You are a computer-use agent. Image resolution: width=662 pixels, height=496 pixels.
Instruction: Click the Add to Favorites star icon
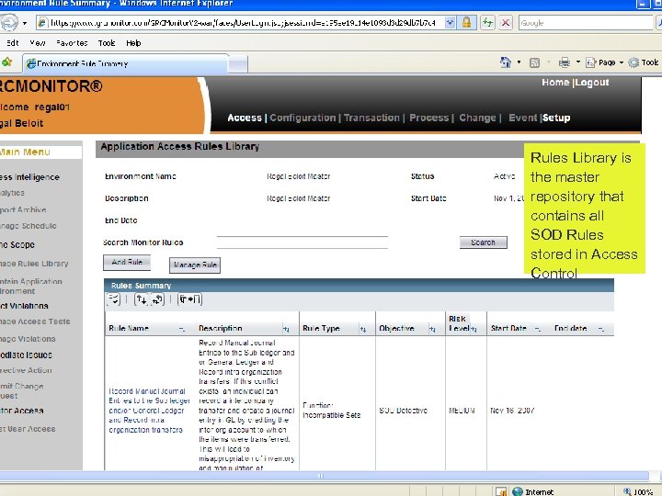(x=6, y=62)
